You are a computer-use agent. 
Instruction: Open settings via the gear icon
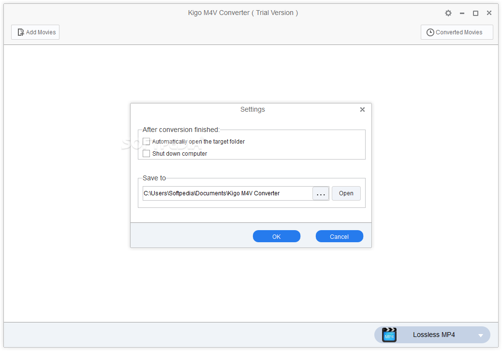coord(448,13)
